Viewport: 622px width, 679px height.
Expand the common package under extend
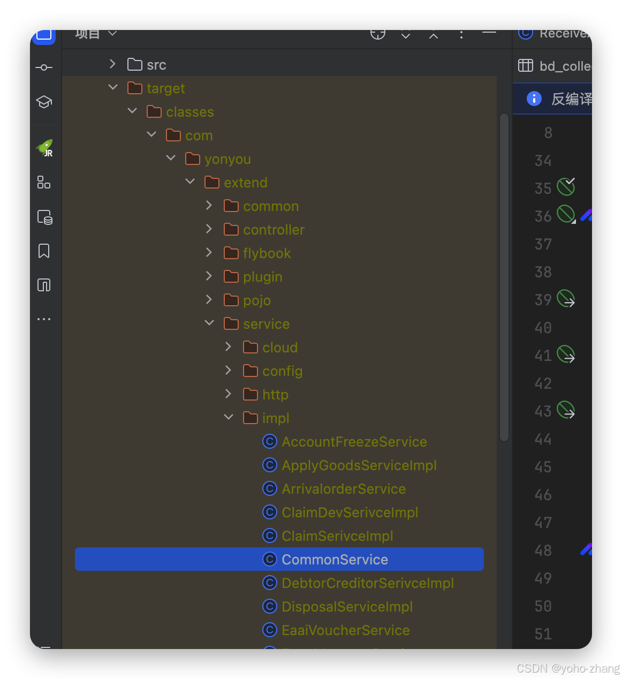click(x=208, y=205)
